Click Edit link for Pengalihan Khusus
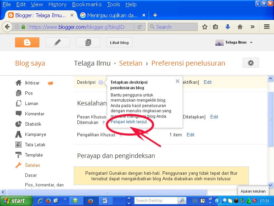This screenshot has height=206, width=274. [190, 135]
